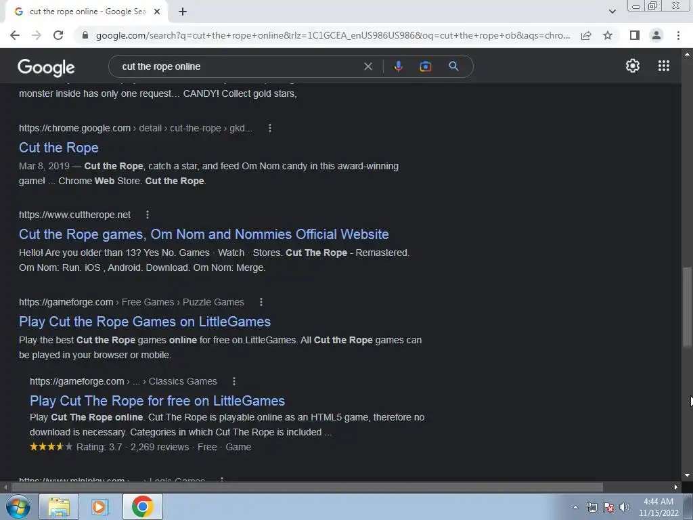The height and width of the screenshot is (520, 693).
Task: Submit search with the magnifying glass
Action: coord(453,66)
